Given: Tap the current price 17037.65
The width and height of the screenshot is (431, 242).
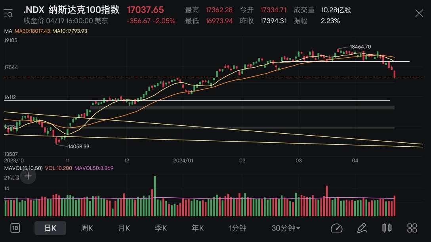Looking at the screenshot, I should [145, 10].
